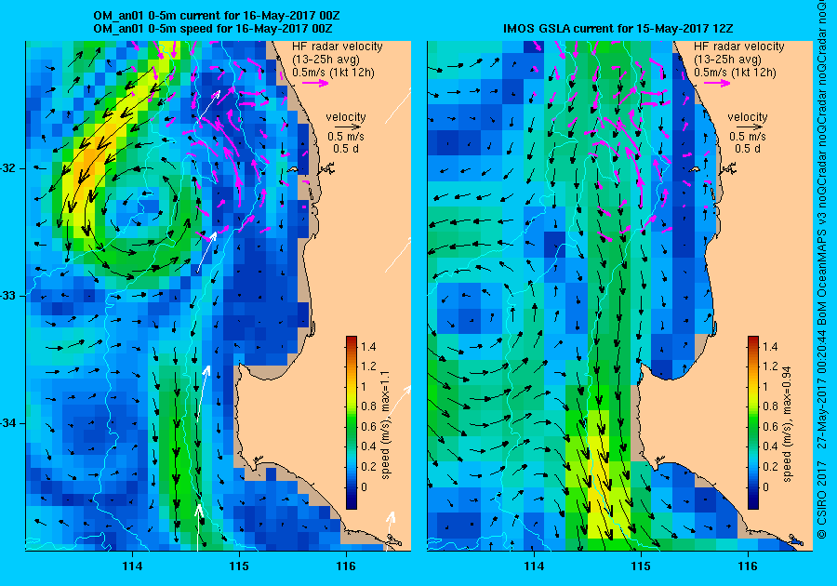837x586 pixels.
Task: Click the small island near 32°S in left map
Action: pos(293,169)
